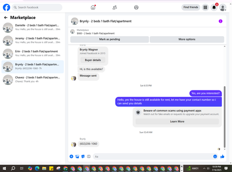
Task: Open conversation information purple icon
Action: click(x=220, y=21)
